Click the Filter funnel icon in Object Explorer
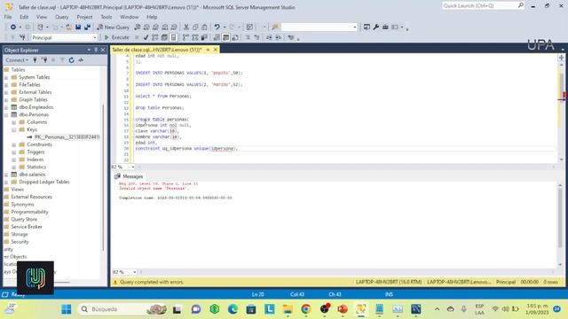Viewport: 568px width, 319px height. (62, 60)
